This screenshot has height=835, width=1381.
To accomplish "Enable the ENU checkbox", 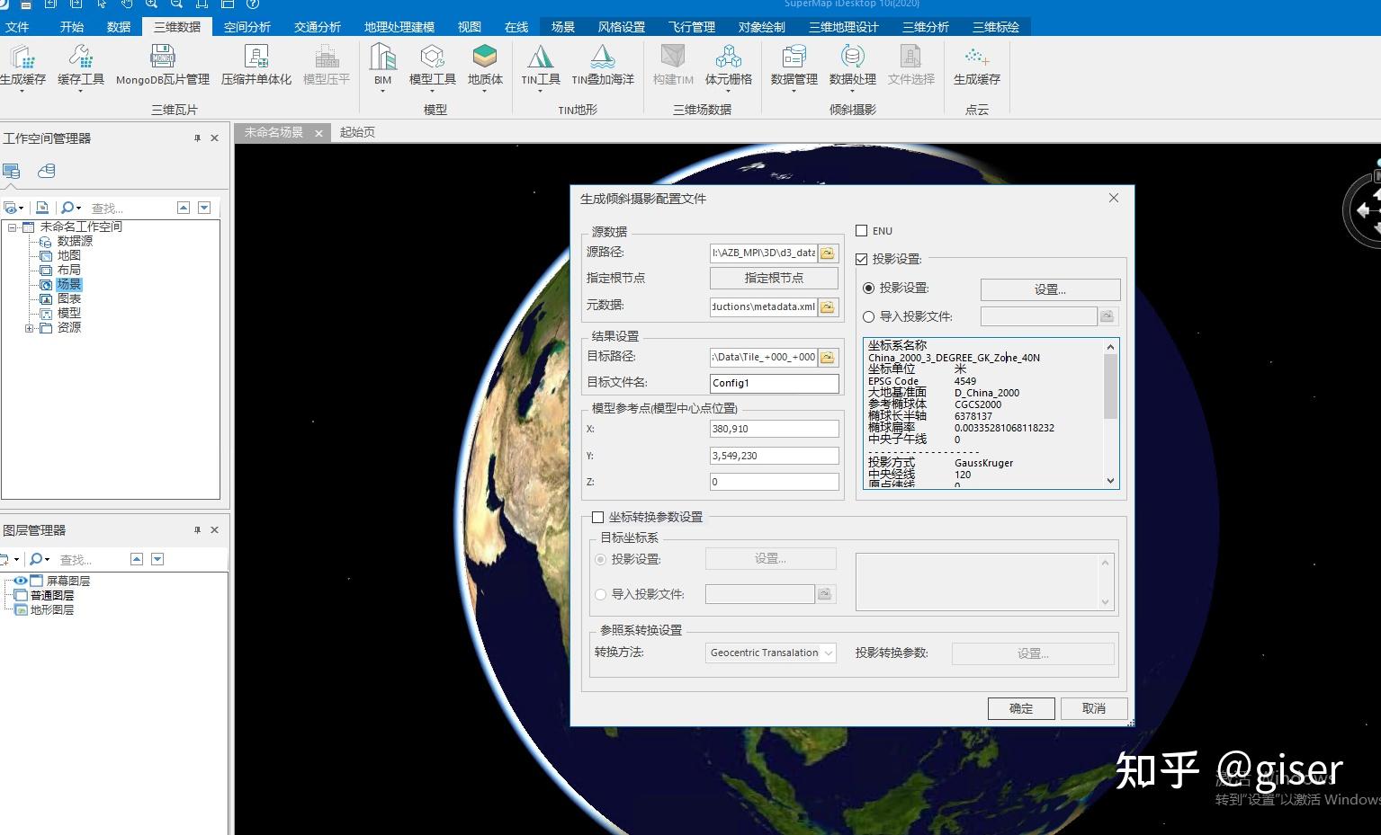I will [x=861, y=230].
